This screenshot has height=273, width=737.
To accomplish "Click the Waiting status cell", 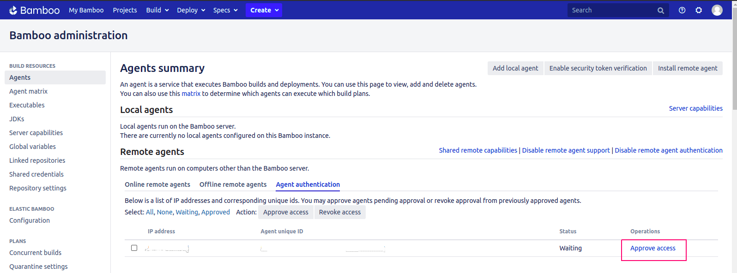I will click(570, 248).
